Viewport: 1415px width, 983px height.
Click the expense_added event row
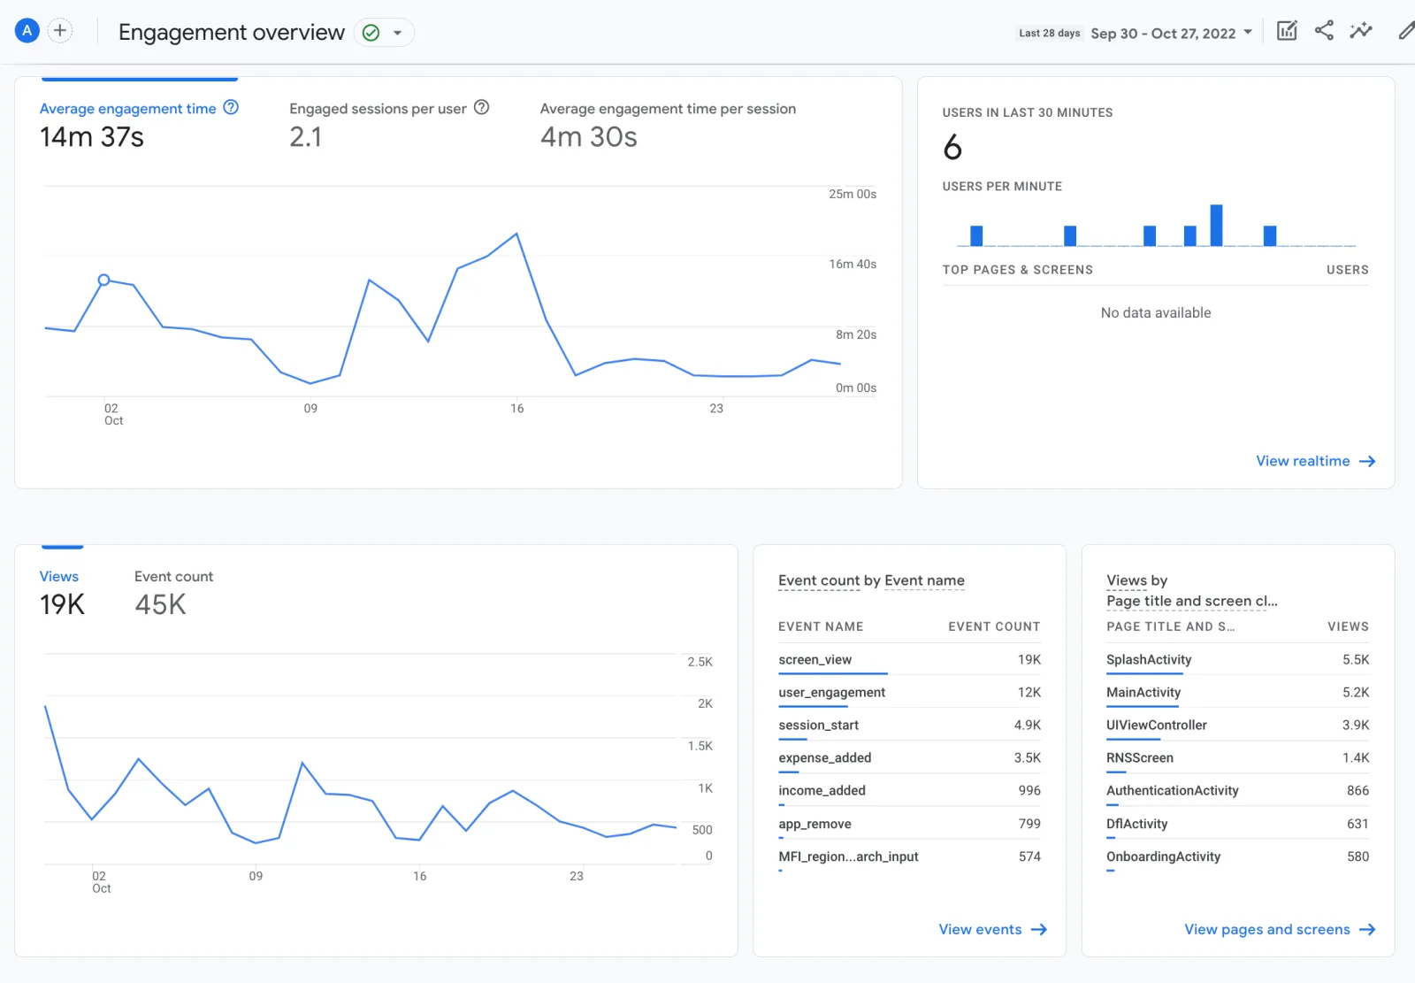(x=909, y=758)
